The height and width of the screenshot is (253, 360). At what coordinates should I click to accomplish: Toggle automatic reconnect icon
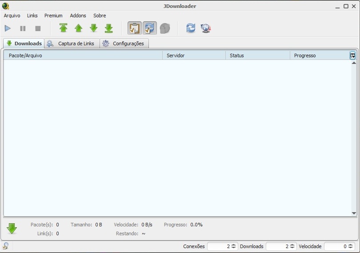(x=150, y=28)
